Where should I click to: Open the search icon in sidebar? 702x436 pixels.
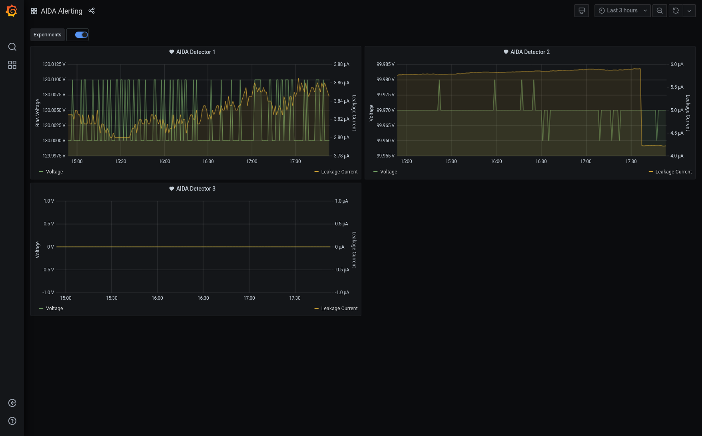click(x=12, y=47)
